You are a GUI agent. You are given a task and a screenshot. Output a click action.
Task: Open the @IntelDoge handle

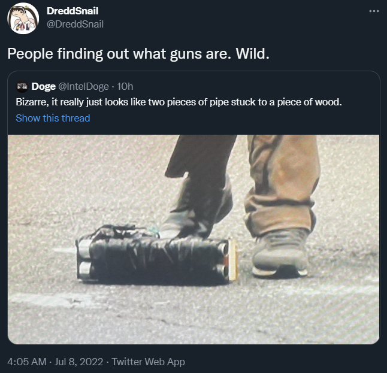point(83,86)
